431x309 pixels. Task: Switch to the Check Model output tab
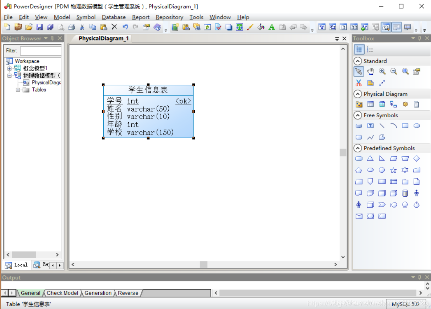pyautogui.click(x=62, y=293)
